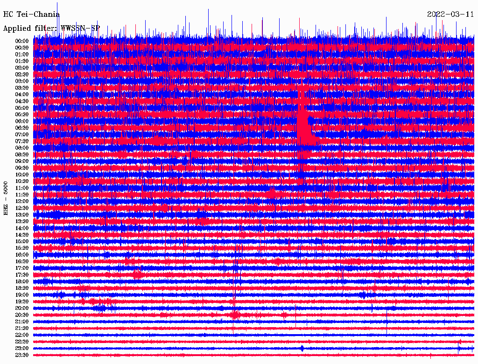Viewport: 478px width, 364px height.
Task: Select the 19:00 time label
Action: 22,295
